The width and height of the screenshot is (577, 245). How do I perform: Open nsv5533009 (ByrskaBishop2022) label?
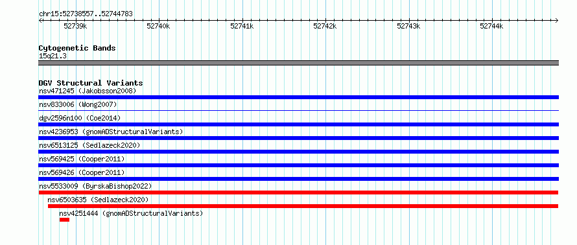point(95,186)
